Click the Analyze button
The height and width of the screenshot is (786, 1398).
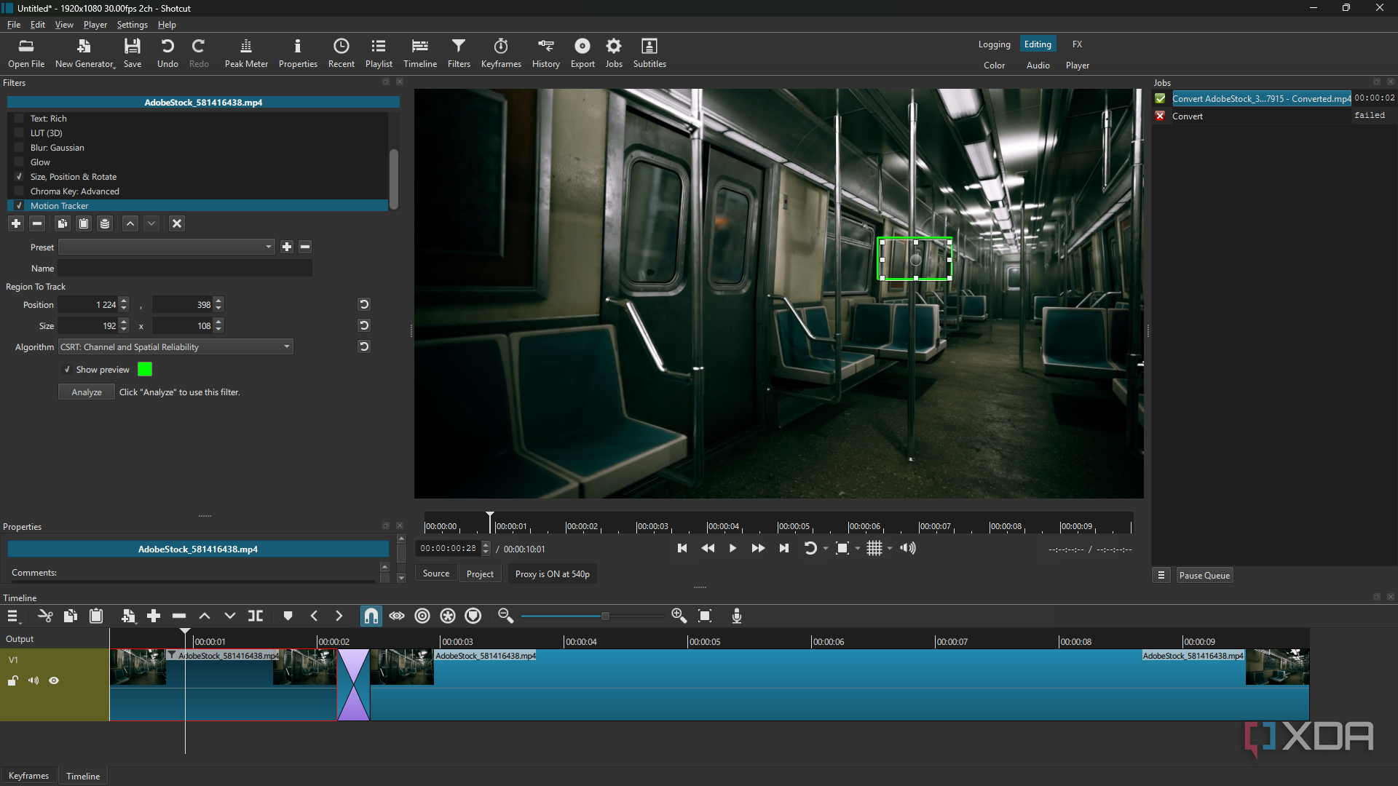pos(87,392)
